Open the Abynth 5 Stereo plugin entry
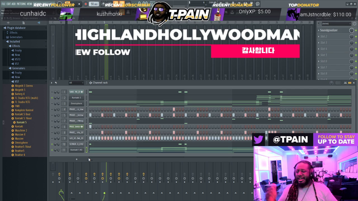 click(22, 86)
